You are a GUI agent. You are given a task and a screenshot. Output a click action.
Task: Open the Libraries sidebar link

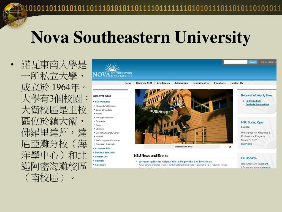pos(100,129)
